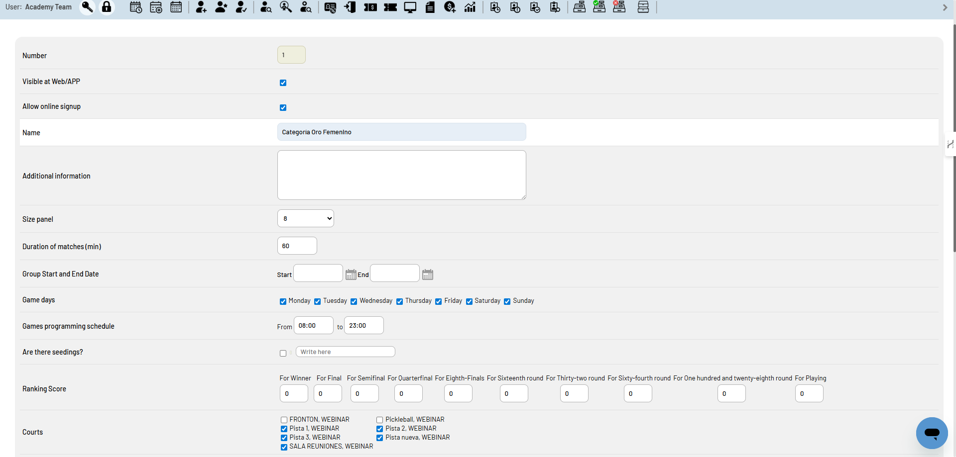
Task: Open the statistics chart icon
Action: click(470, 7)
